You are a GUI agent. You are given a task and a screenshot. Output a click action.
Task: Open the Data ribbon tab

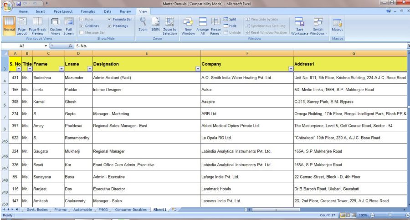(108, 11)
